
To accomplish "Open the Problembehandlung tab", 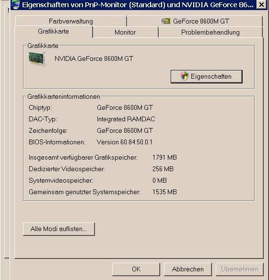I will (211, 32).
